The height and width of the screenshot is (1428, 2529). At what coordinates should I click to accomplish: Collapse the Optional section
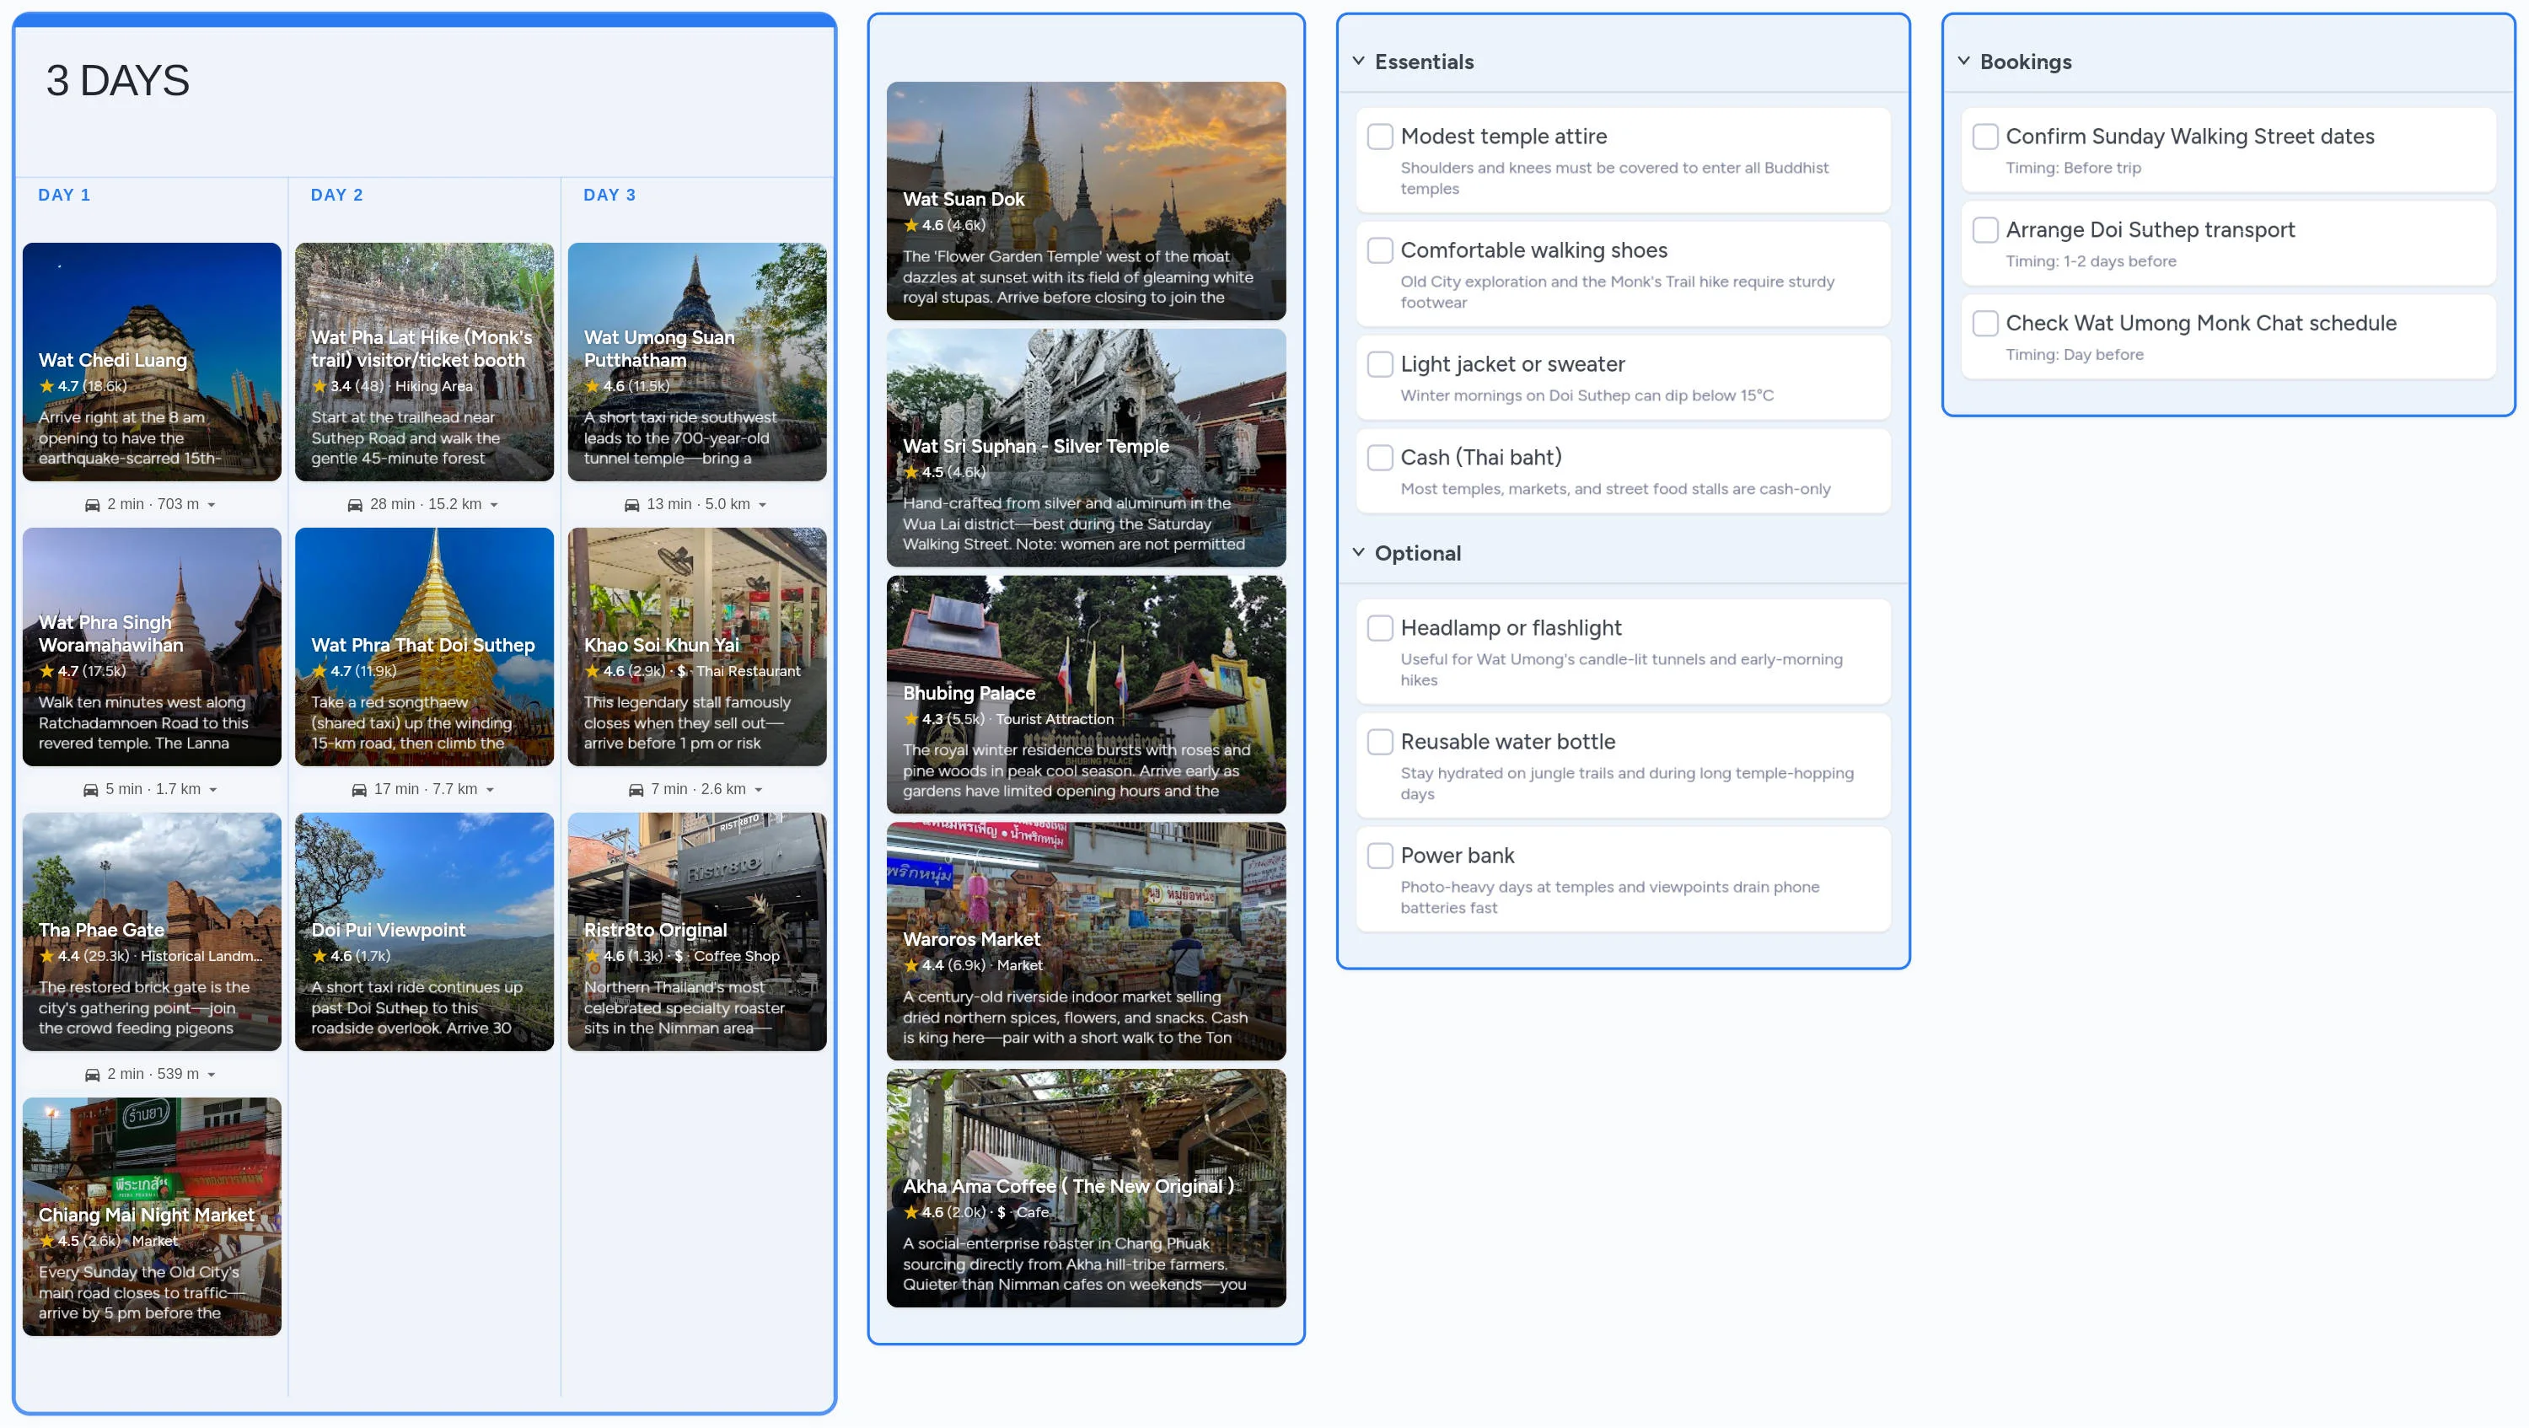[x=1359, y=552]
